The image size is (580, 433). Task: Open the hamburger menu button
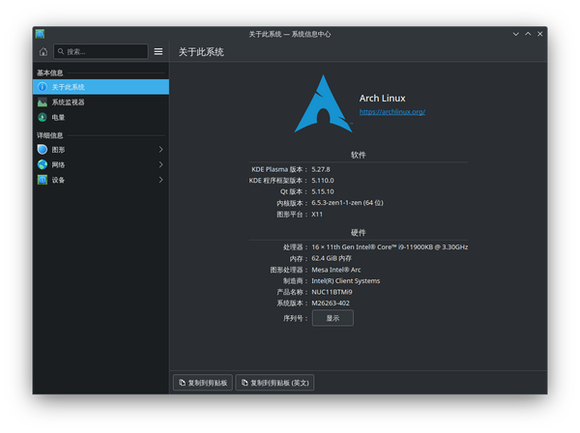[x=159, y=52]
